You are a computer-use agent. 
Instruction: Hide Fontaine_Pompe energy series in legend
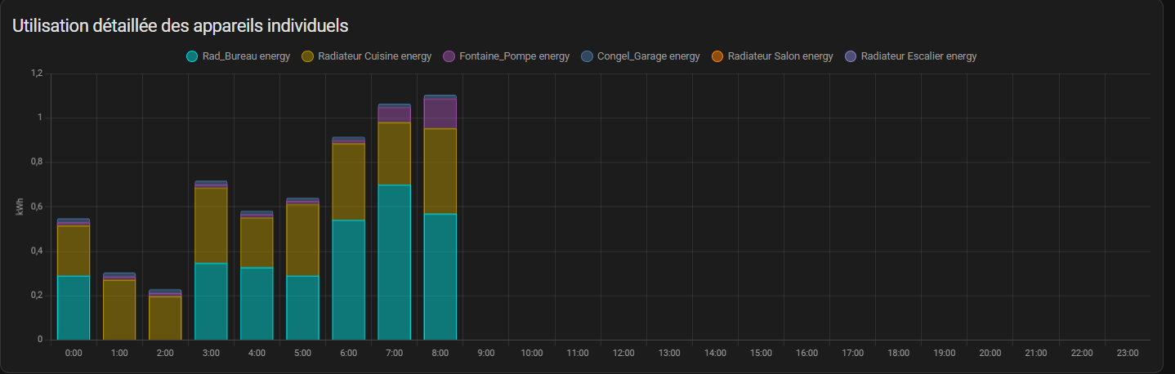click(506, 56)
